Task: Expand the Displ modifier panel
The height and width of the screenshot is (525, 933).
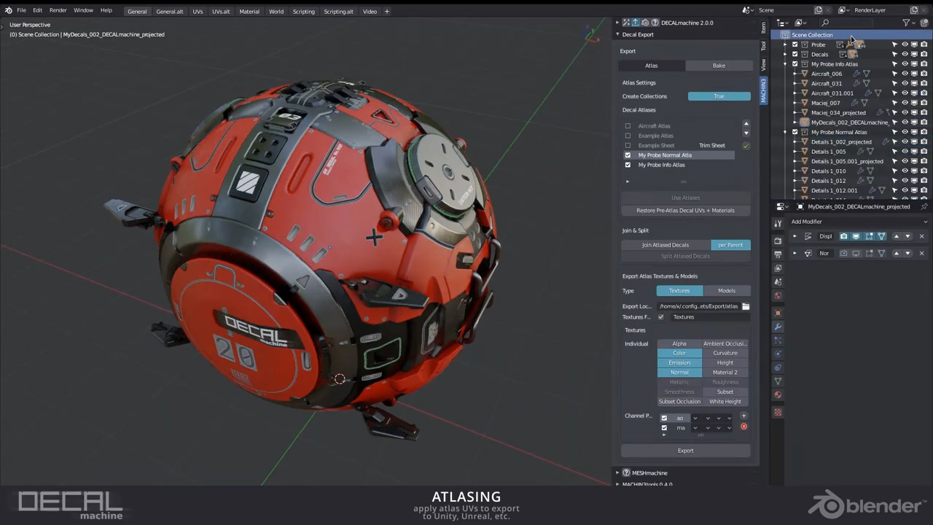Action: pos(795,236)
